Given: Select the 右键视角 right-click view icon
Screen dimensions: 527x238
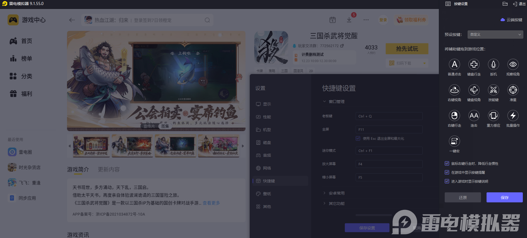Looking at the screenshot, I should 454,90.
